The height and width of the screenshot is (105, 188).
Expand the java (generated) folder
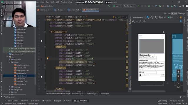pyautogui.click(x=7, y=54)
